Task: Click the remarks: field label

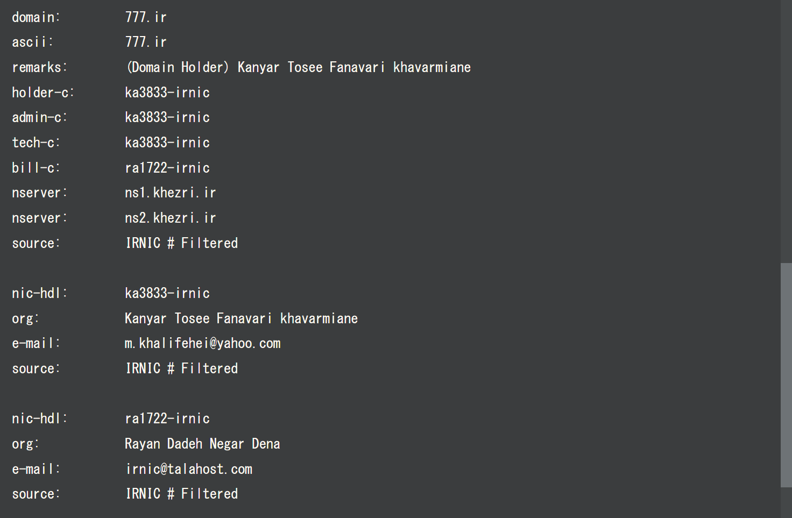Action: tap(39, 67)
